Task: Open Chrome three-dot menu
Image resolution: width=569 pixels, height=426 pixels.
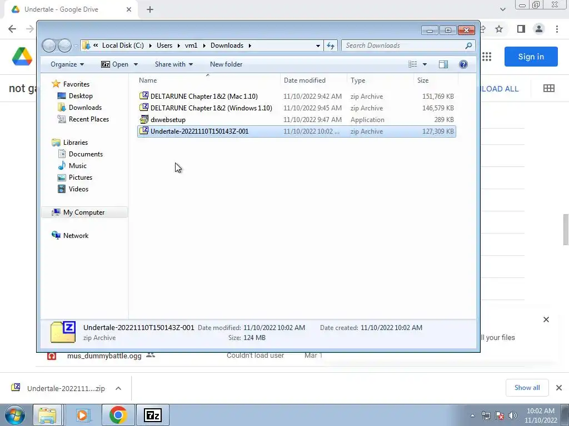Action: (557, 29)
